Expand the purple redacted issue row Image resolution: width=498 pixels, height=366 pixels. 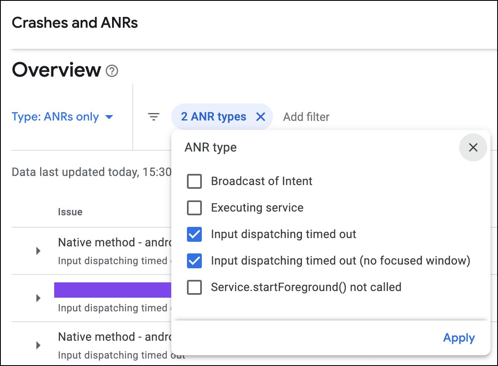[38, 298]
